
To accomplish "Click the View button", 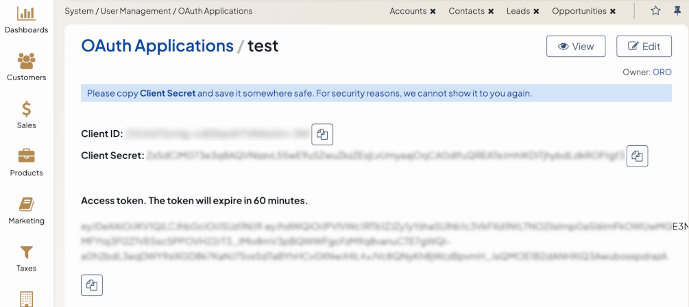I will pos(576,46).
